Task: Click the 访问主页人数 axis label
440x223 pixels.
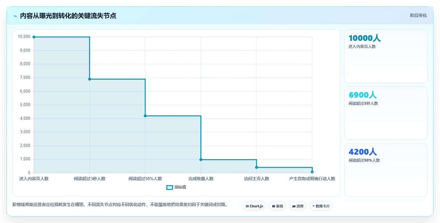Action: click(257, 179)
